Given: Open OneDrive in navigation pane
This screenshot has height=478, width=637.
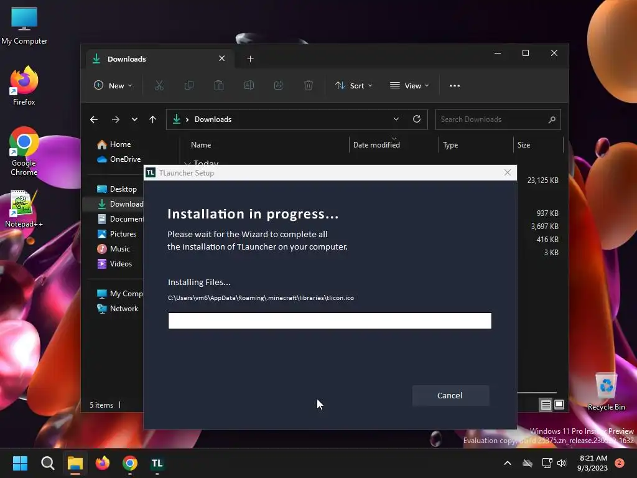Looking at the screenshot, I should coord(119,159).
